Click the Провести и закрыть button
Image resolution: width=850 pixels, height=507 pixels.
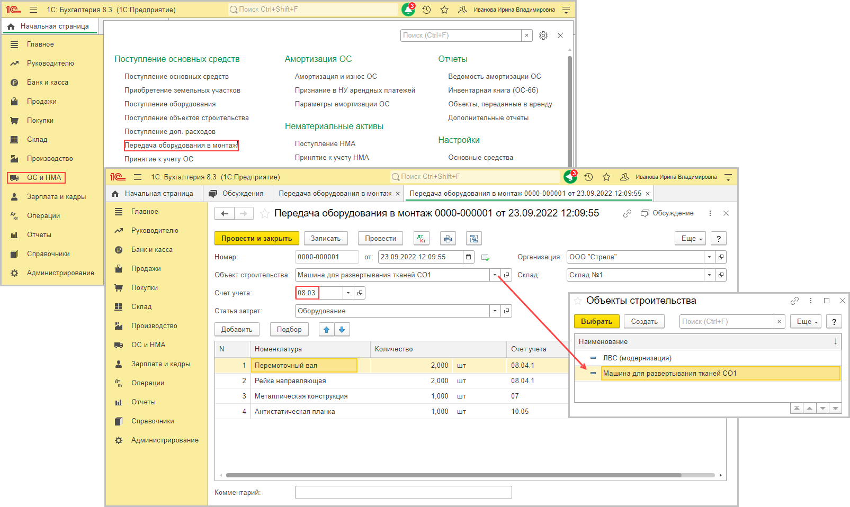coord(256,239)
